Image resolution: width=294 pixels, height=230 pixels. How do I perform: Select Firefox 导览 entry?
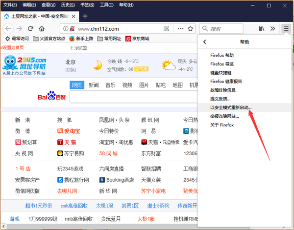tap(245, 64)
